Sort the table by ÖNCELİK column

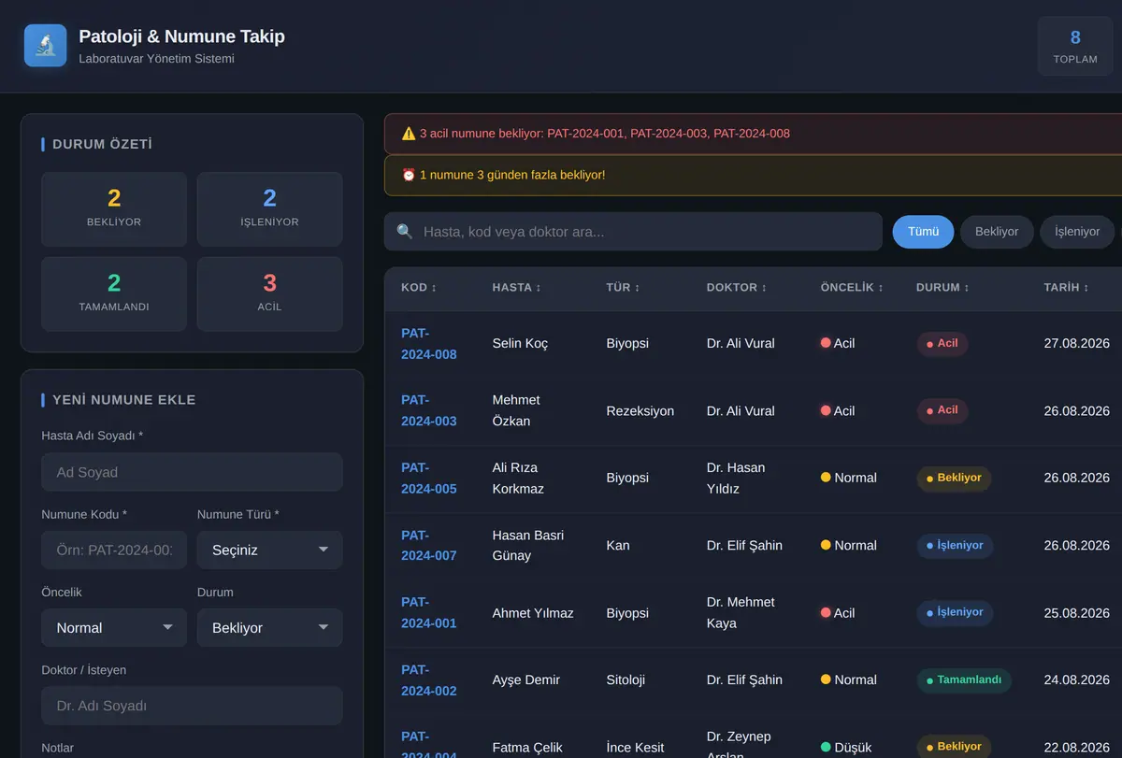(852, 288)
